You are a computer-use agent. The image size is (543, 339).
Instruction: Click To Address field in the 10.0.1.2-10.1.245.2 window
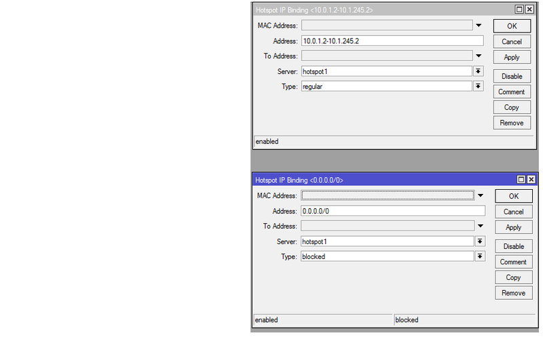387,56
